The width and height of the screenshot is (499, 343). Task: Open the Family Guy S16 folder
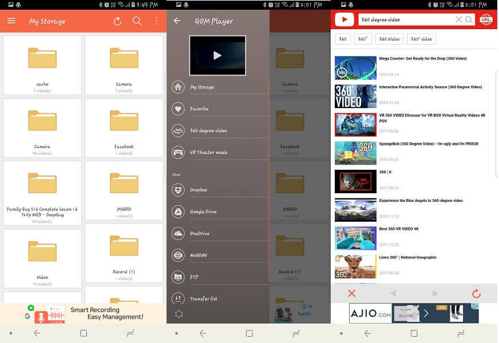tap(42, 193)
